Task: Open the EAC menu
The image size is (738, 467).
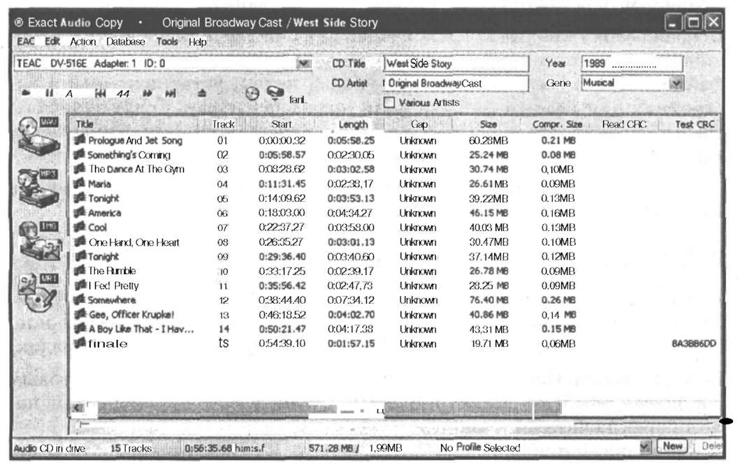Action: tap(26, 41)
